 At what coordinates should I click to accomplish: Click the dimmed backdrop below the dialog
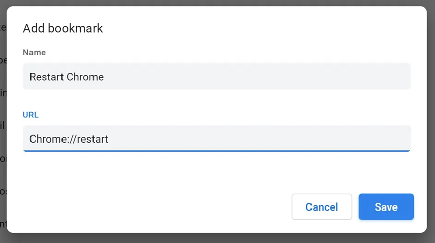[218, 238]
